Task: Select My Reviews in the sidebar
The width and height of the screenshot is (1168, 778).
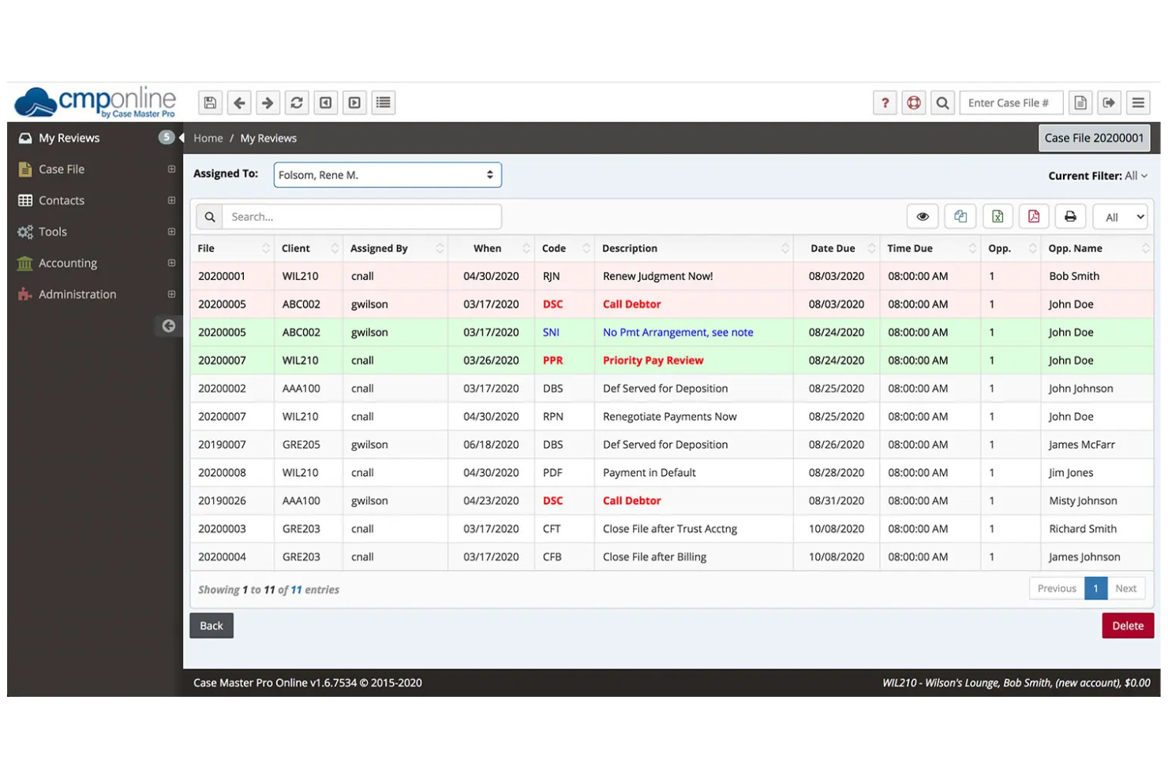Action: tap(69, 137)
